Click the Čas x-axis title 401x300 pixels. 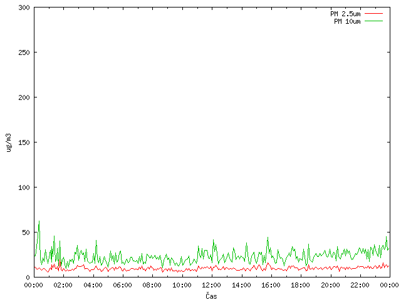click(x=211, y=296)
